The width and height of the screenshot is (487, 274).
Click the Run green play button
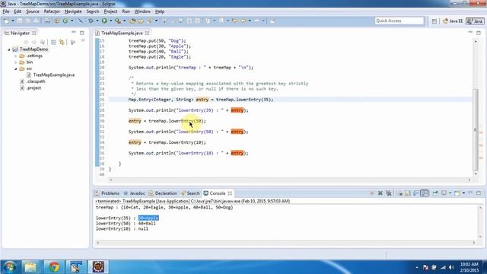104,21
